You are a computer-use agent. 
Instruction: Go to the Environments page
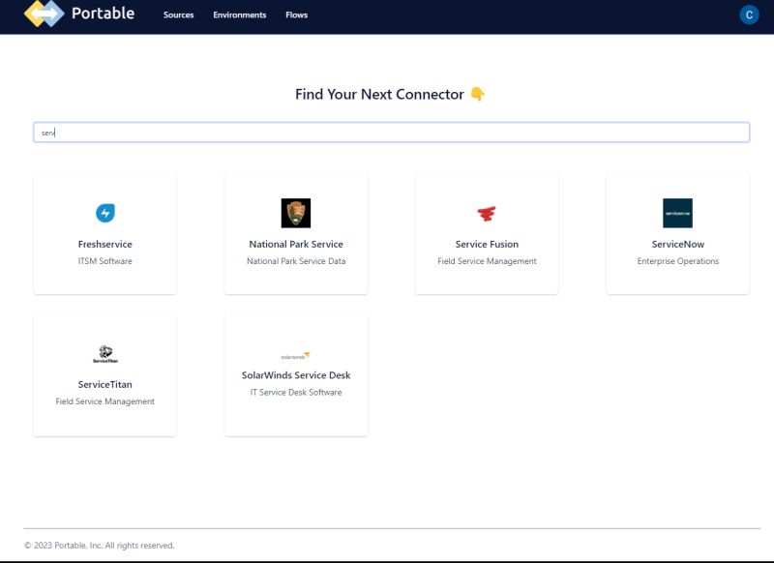pyautogui.click(x=239, y=15)
